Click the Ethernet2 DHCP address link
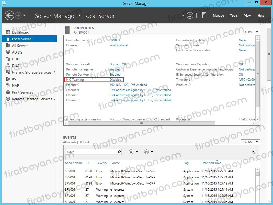This screenshot has width=273, height=205. coord(140,95)
